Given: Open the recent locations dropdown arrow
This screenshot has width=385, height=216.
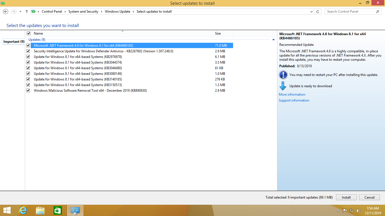Looking at the screenshot, I should tap(20, 12).
